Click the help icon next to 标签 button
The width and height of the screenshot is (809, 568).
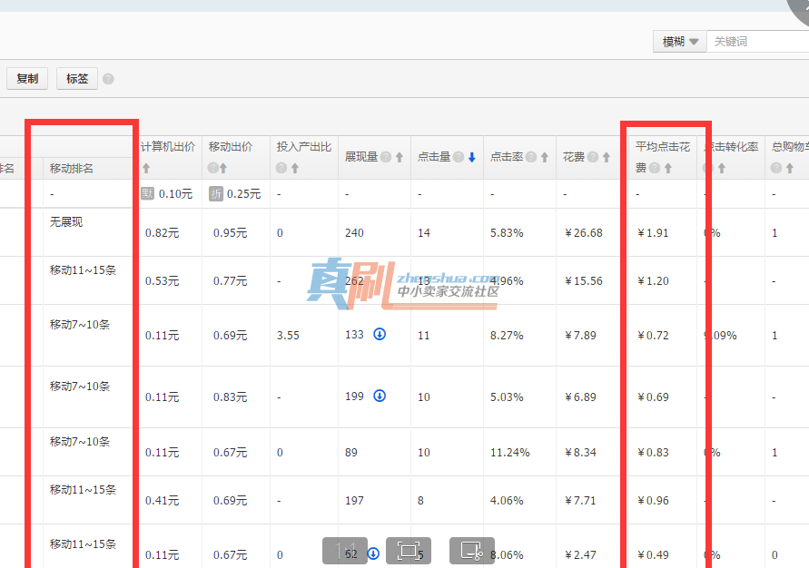(x=108, y=79)
